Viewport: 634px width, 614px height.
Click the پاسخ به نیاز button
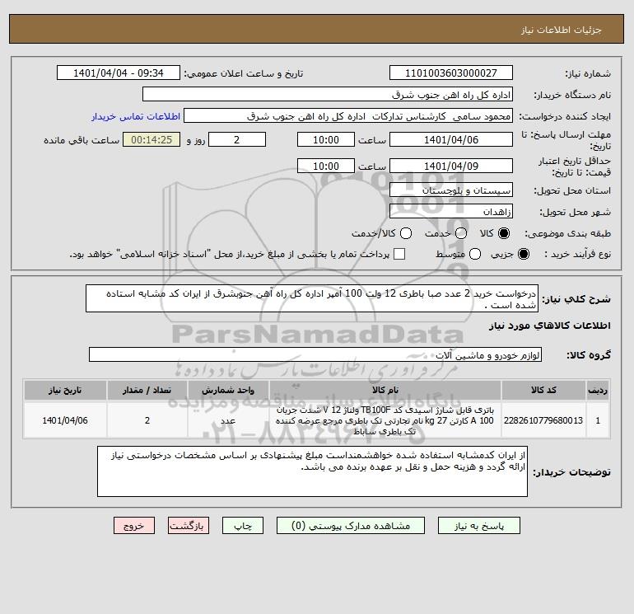[x=478, y=526]
